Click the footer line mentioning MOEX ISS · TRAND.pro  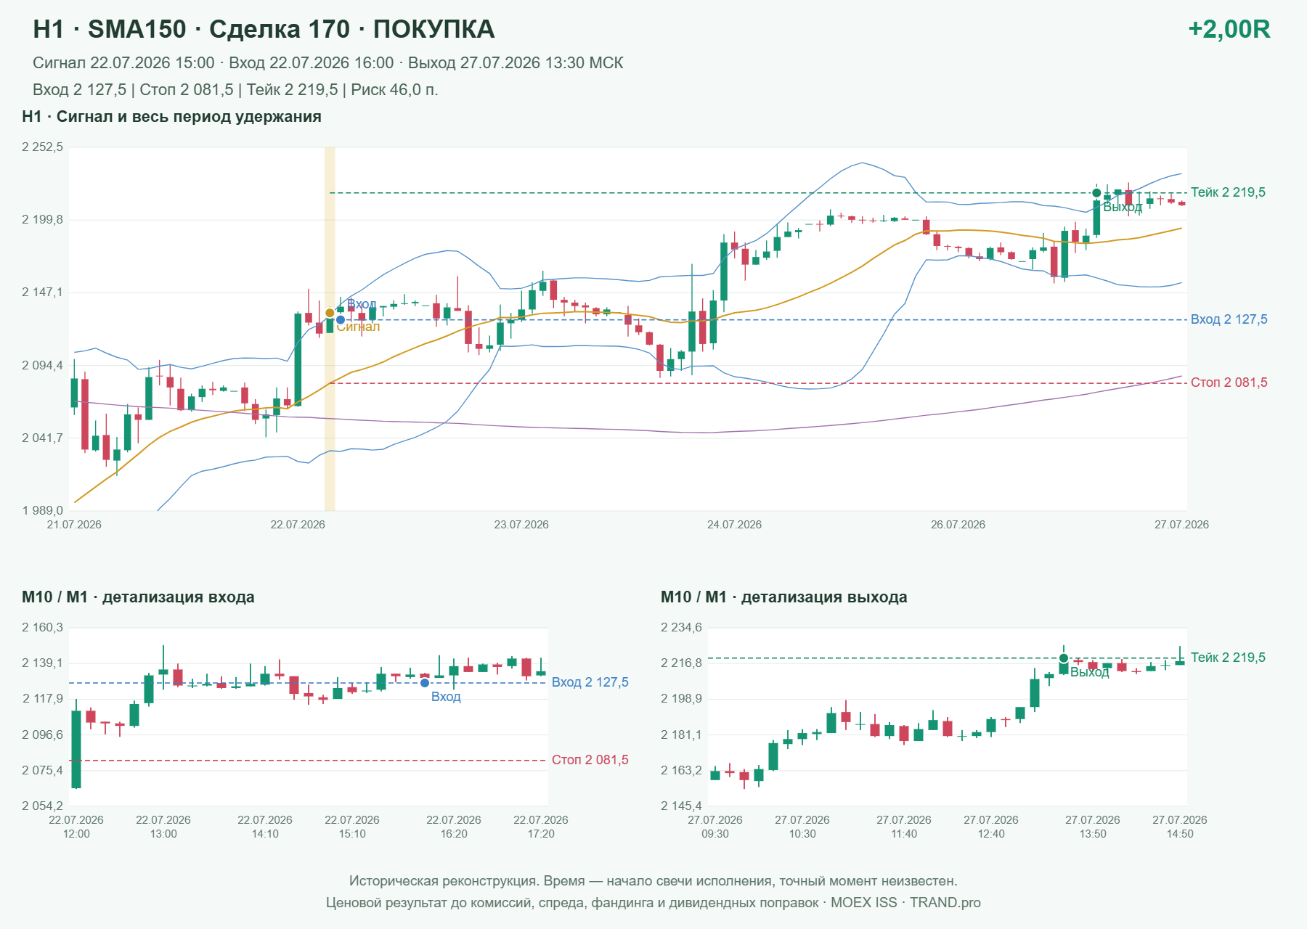coord(653,903)
